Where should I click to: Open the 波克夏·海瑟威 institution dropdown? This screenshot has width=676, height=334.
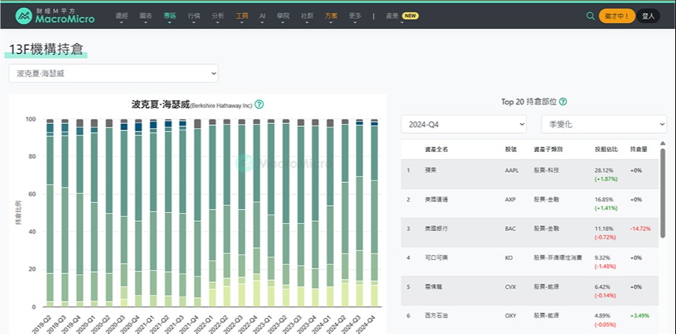pos(113,73)
